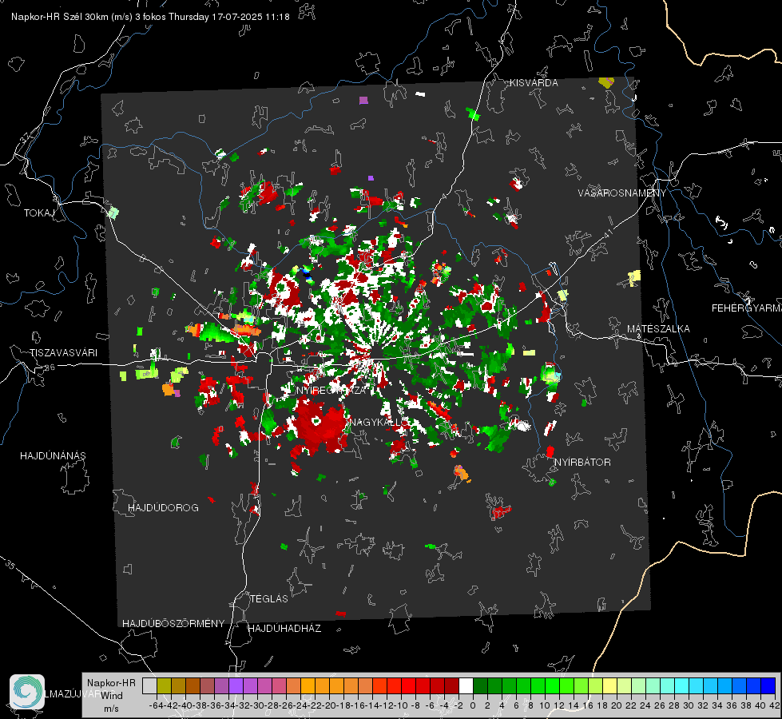The height and width of the screenshot is (719, 782).
Task: Select the blue swatch between 40 and 42
Action: pyautogui.click(x=768, y=685)
